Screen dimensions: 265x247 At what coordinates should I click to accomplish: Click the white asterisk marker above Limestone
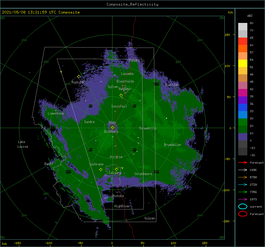pos(56,111)
